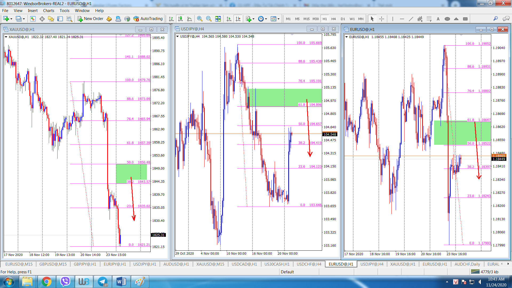Switch chart to bar chart
This screenshot has height=288, width=512.
[171, 19]
